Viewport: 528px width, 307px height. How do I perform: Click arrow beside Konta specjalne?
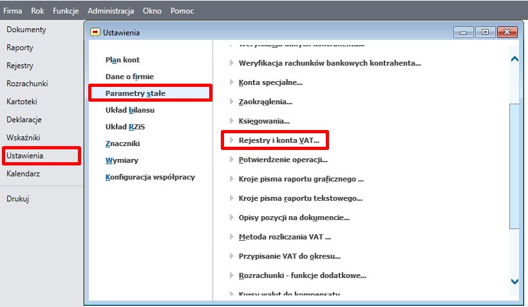[231, 82]
